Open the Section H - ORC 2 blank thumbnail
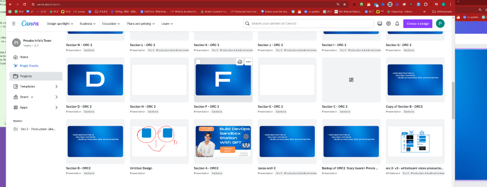Viewport: 487px width, 187px height. click(x=159, y=80)
